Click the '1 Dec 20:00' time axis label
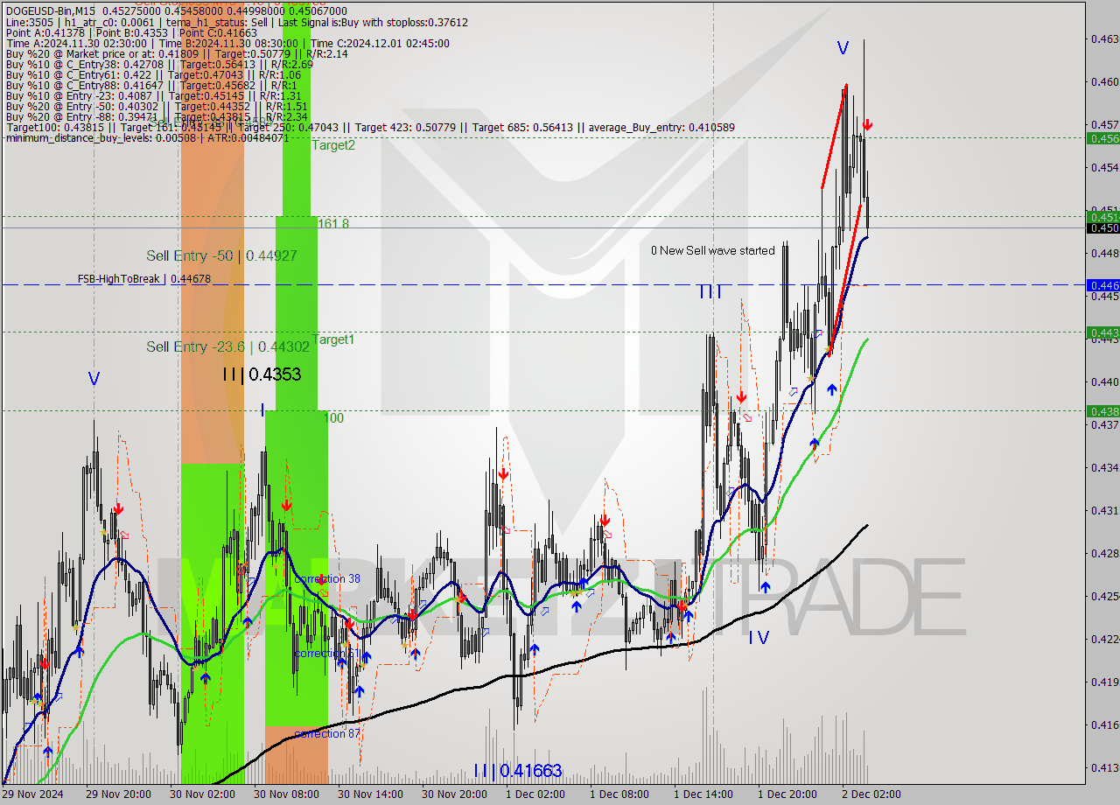Viewport: 1120px width, 805px height. pyautogui.click(x=787, y=794)
